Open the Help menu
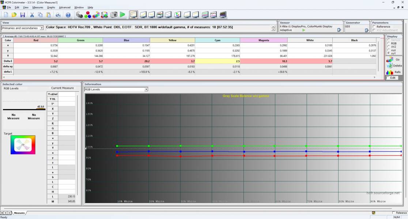This screenshot has width=408, height=219. 90,7
